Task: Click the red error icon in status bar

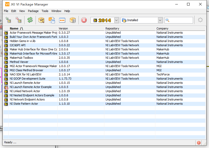Action: tap(199, 143)
